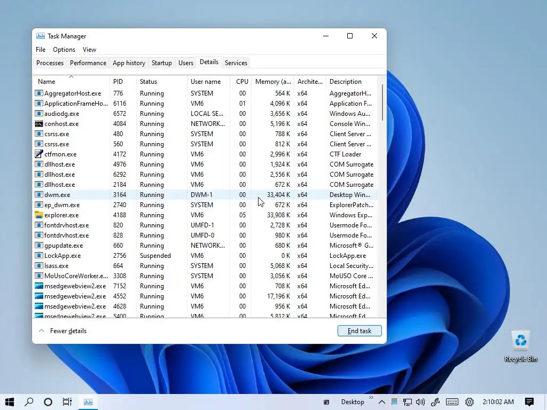Sort by the CPU column header

241,81
